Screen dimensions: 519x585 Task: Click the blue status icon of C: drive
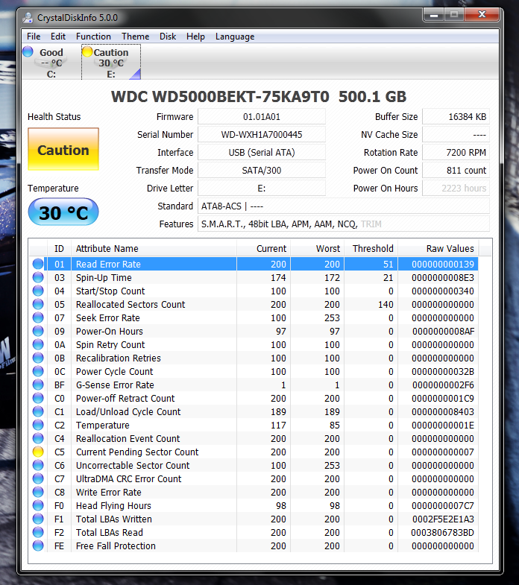tap(28, 51)
